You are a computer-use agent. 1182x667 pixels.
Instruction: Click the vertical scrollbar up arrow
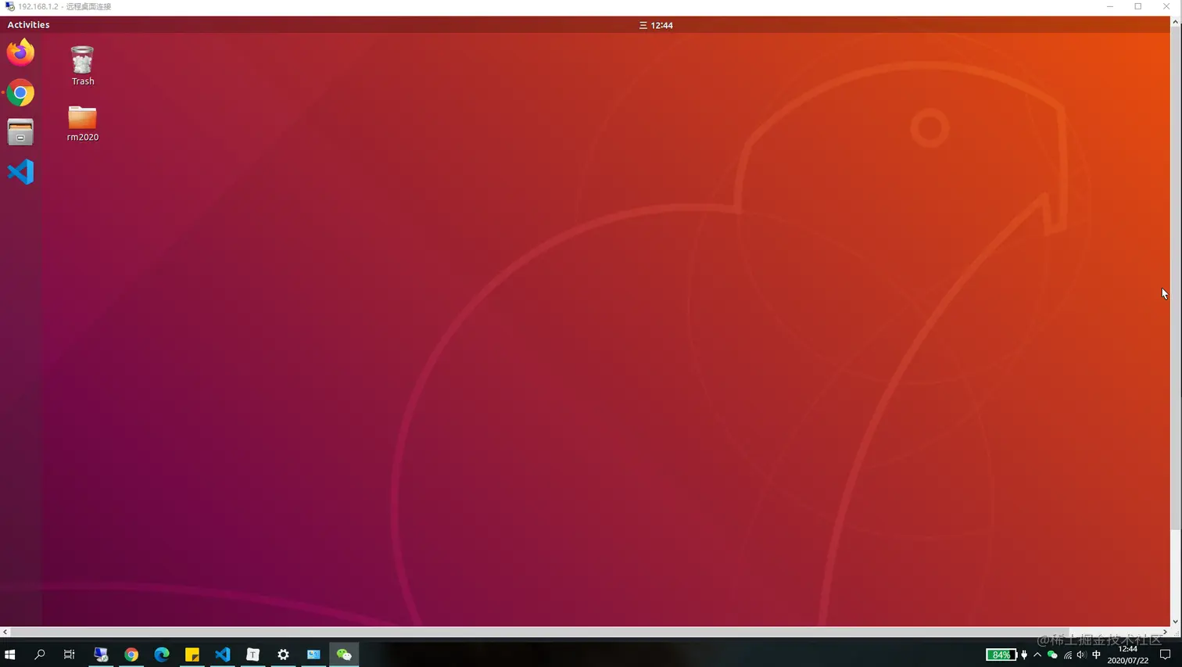(x=1175, y=22)
